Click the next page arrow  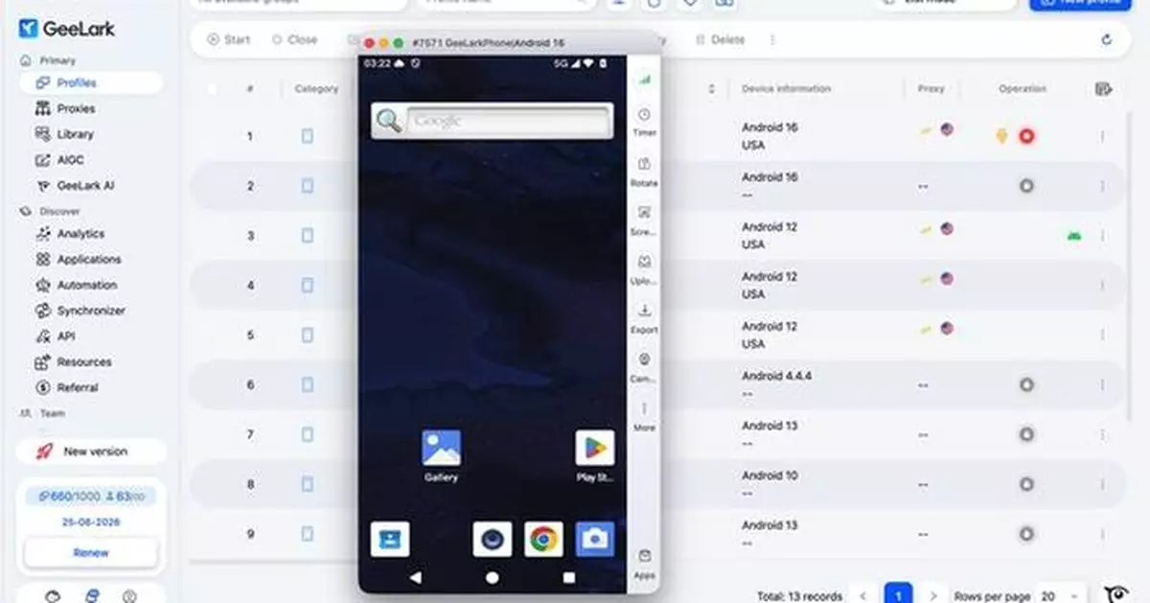pos(932,595)
